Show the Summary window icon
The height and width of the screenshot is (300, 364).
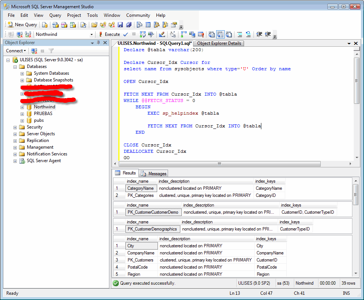click(x=148, y=25)
